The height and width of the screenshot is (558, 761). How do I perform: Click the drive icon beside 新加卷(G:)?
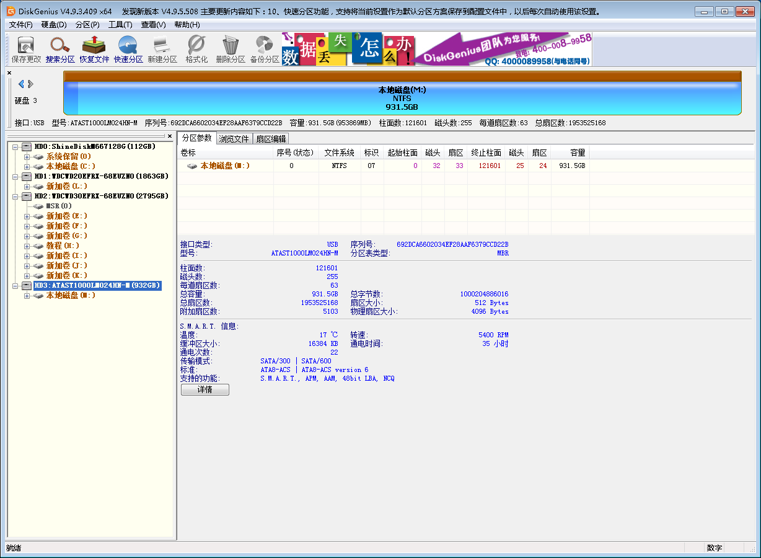point(38,236)
